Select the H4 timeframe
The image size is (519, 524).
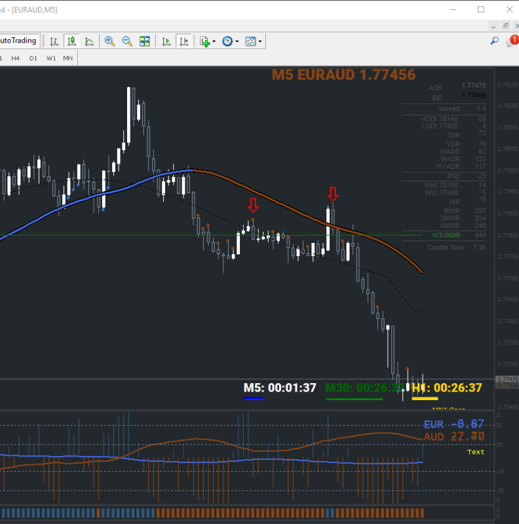(15, 58)
